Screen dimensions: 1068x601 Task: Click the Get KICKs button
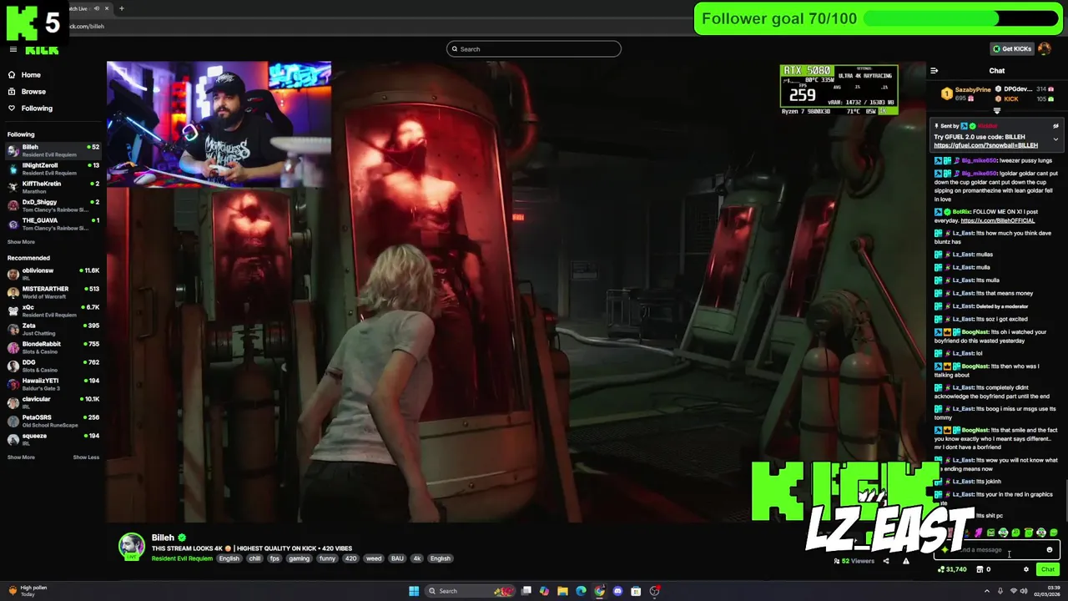[1011, 48]
